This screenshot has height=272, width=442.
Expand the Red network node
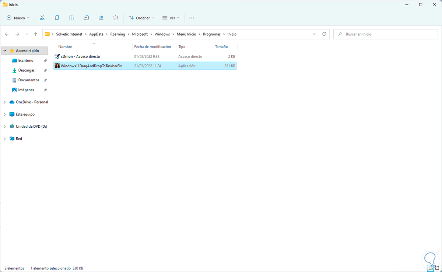[5, 139]
